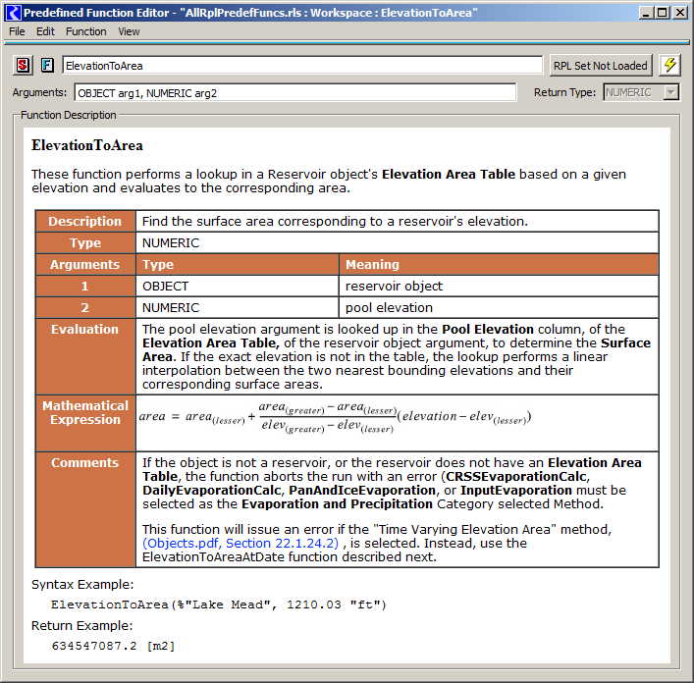Click the RPL Set Not Loaded button
The image size is (694, 683).
point(600,66)
